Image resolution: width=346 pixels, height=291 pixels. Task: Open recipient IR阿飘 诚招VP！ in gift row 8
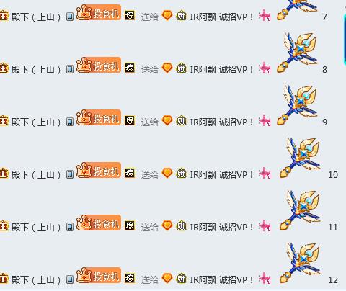click(221, 70)
